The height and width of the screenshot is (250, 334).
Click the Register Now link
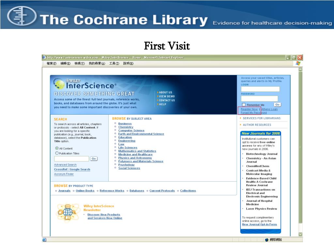[249, 109]
